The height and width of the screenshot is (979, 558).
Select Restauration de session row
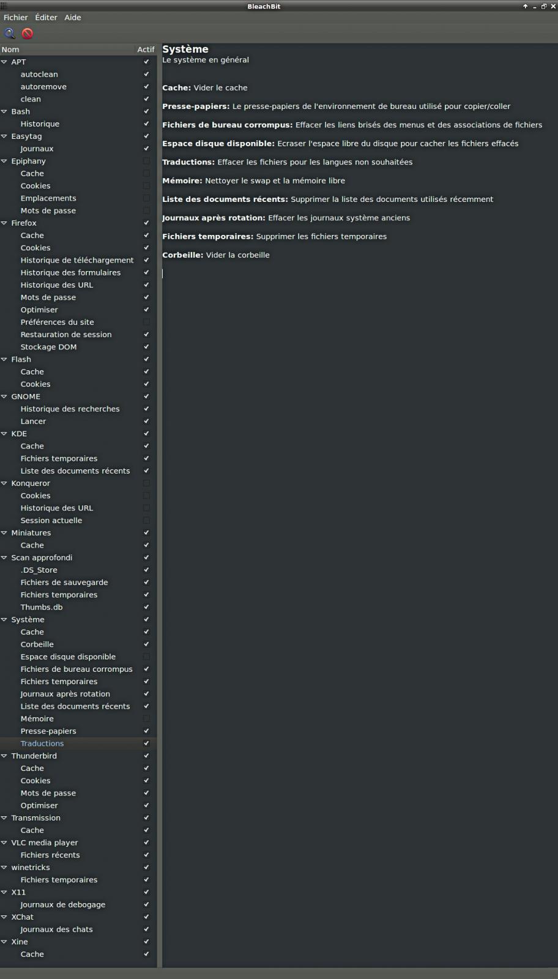[x=78, y=335]
